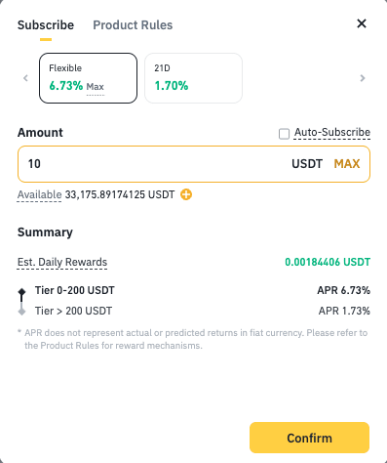Click the underlined Est. Daily Rewards label
Image resolution: width=387 pixels, height=463 pixels.
[62, 262]
